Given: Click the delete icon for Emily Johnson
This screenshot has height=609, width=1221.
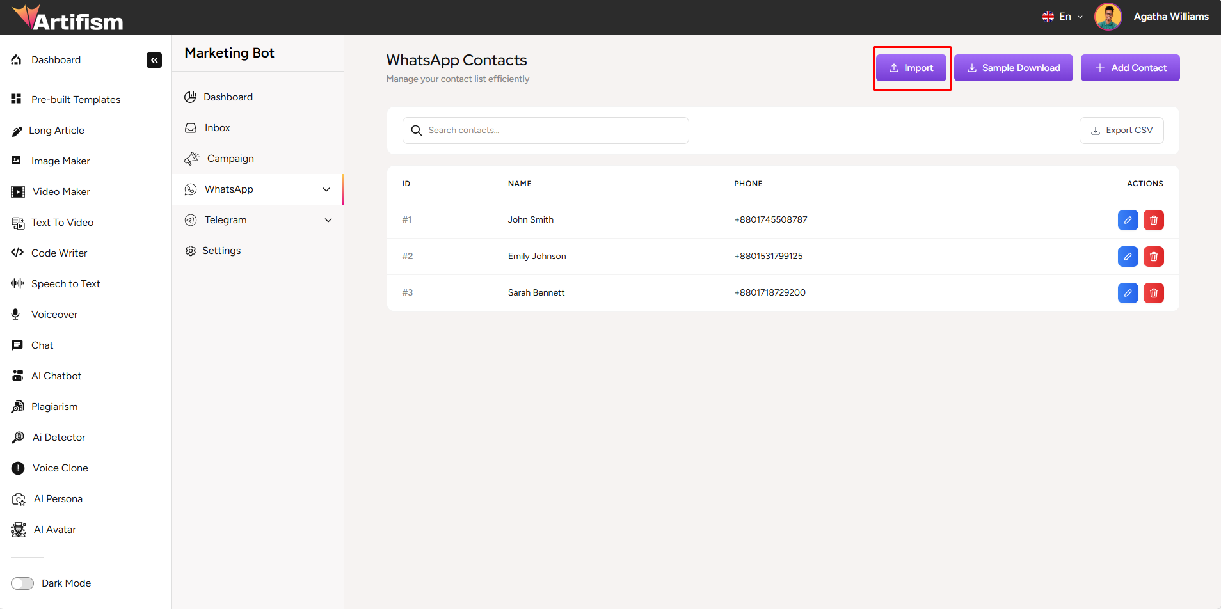Looking at the screenshot, I should [x=1153, y=256].
